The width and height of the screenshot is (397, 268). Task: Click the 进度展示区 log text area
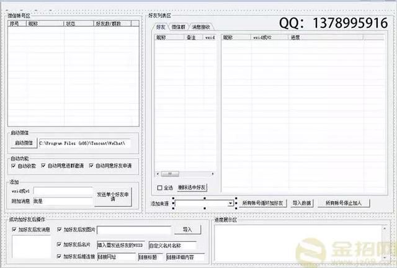[298, 243]
